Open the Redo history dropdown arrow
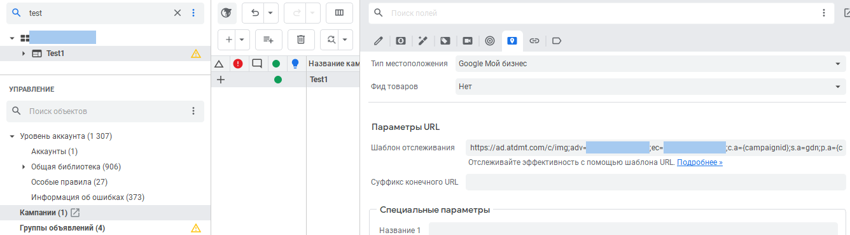Screen dimensions: 850x235 click(313, 13)
